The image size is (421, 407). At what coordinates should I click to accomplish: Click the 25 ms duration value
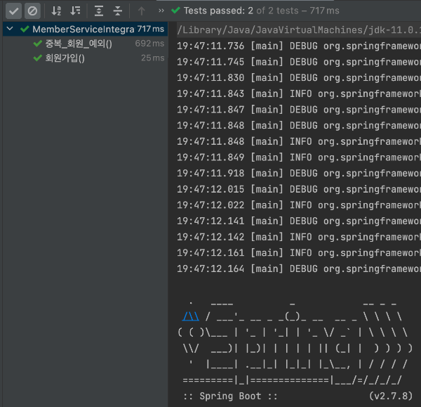tap(153, 58)
